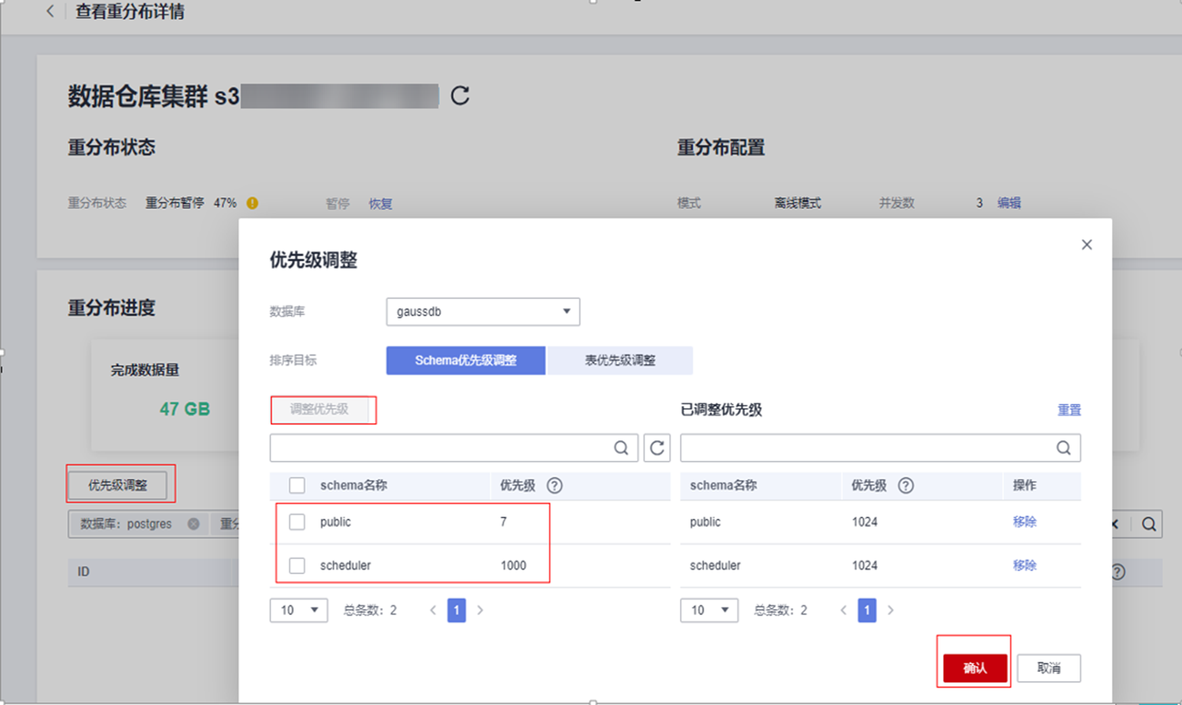Switch to Schema优先级调整 tab
This screenshot has height=705, width=1182.
point(465,360)
